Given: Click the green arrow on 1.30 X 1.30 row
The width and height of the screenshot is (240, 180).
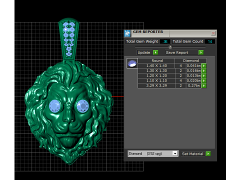Looking at the screenshot, I should pyautogui.click(x=204, y=70).
